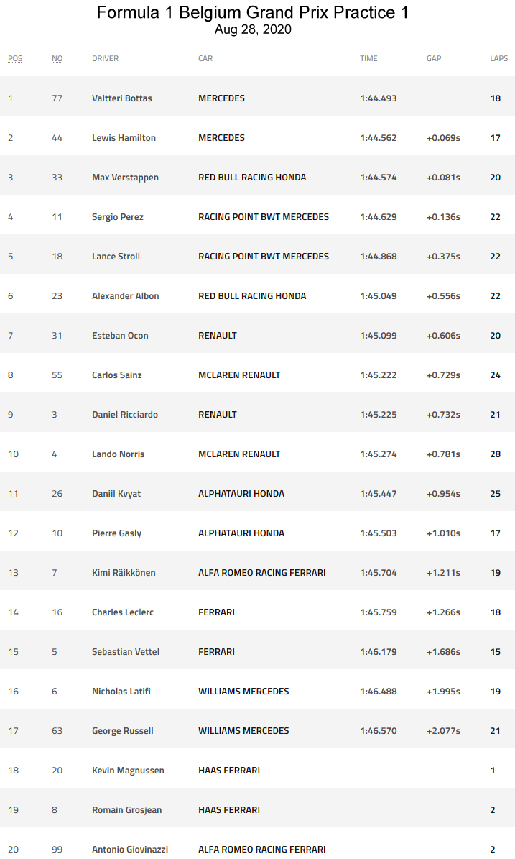Click on Max Verstappen
515x859 pixels.
[x=125, y=178]
